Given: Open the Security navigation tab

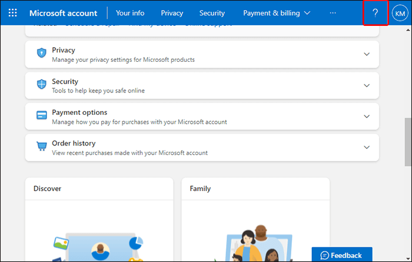Looking at the screenshot, I should tap(212, 13).
